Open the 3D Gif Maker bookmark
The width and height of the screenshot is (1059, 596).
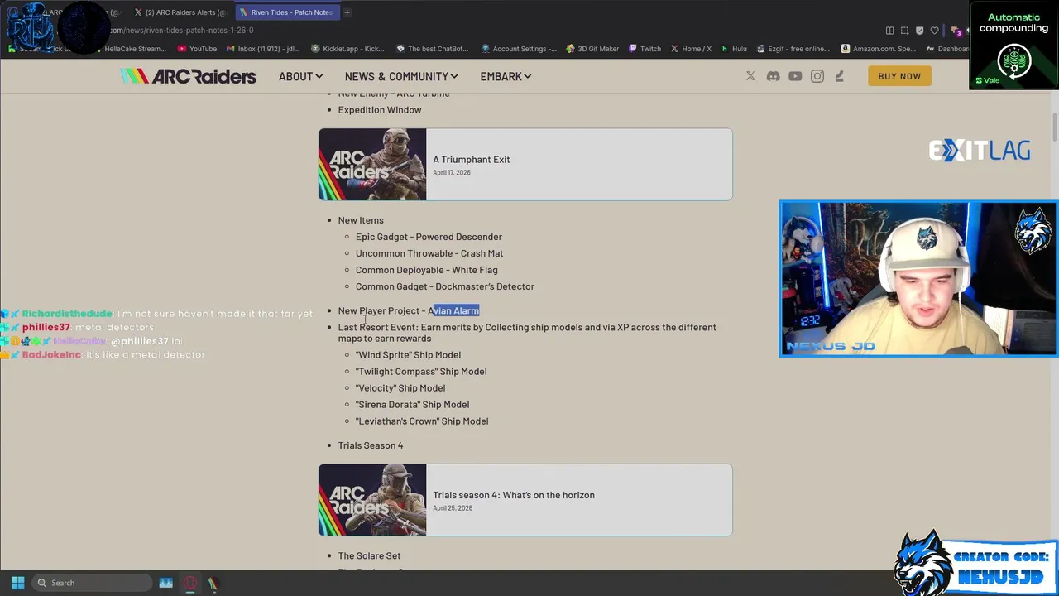592,49
